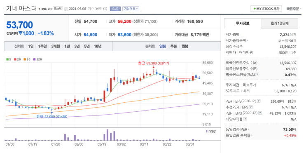This screenshot has width=306, height=153.
Task: Click the orange 60-day moving average legend marker
Action: [25, 59]
